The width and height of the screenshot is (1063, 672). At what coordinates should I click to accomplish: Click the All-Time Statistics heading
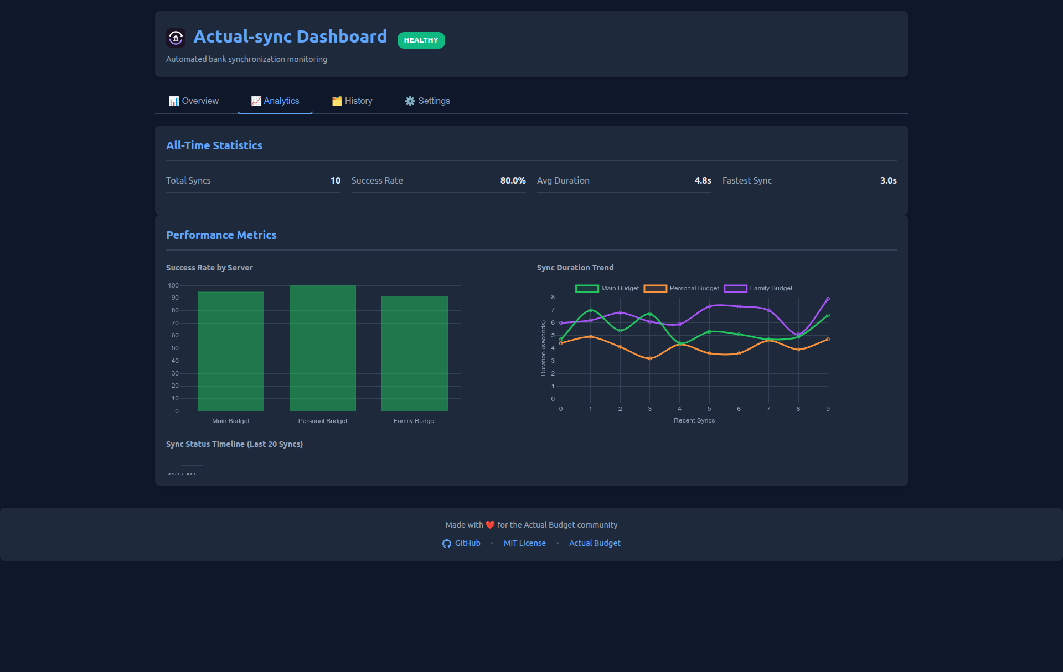(x=214, y=145)
